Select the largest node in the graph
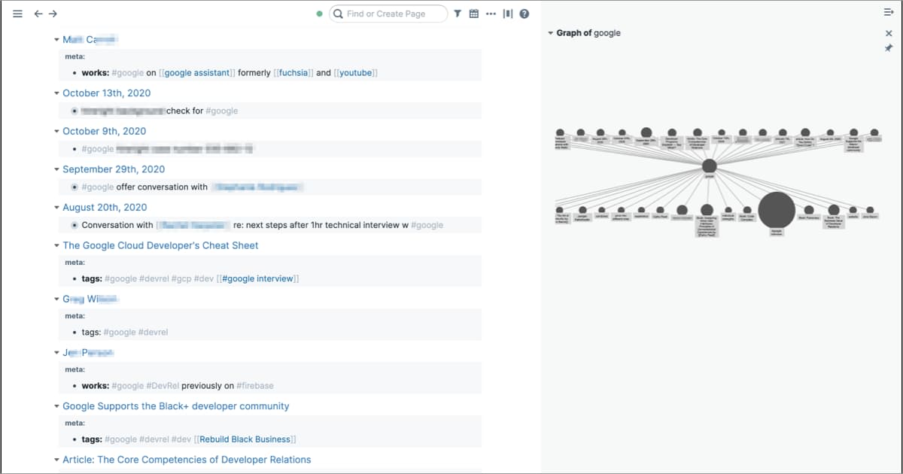The width and height of the screenshot is (903, 474). [x=777, y=210]
